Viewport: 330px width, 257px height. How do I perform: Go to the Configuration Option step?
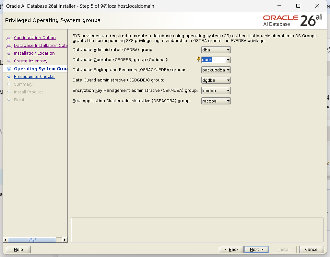(35, 37)
